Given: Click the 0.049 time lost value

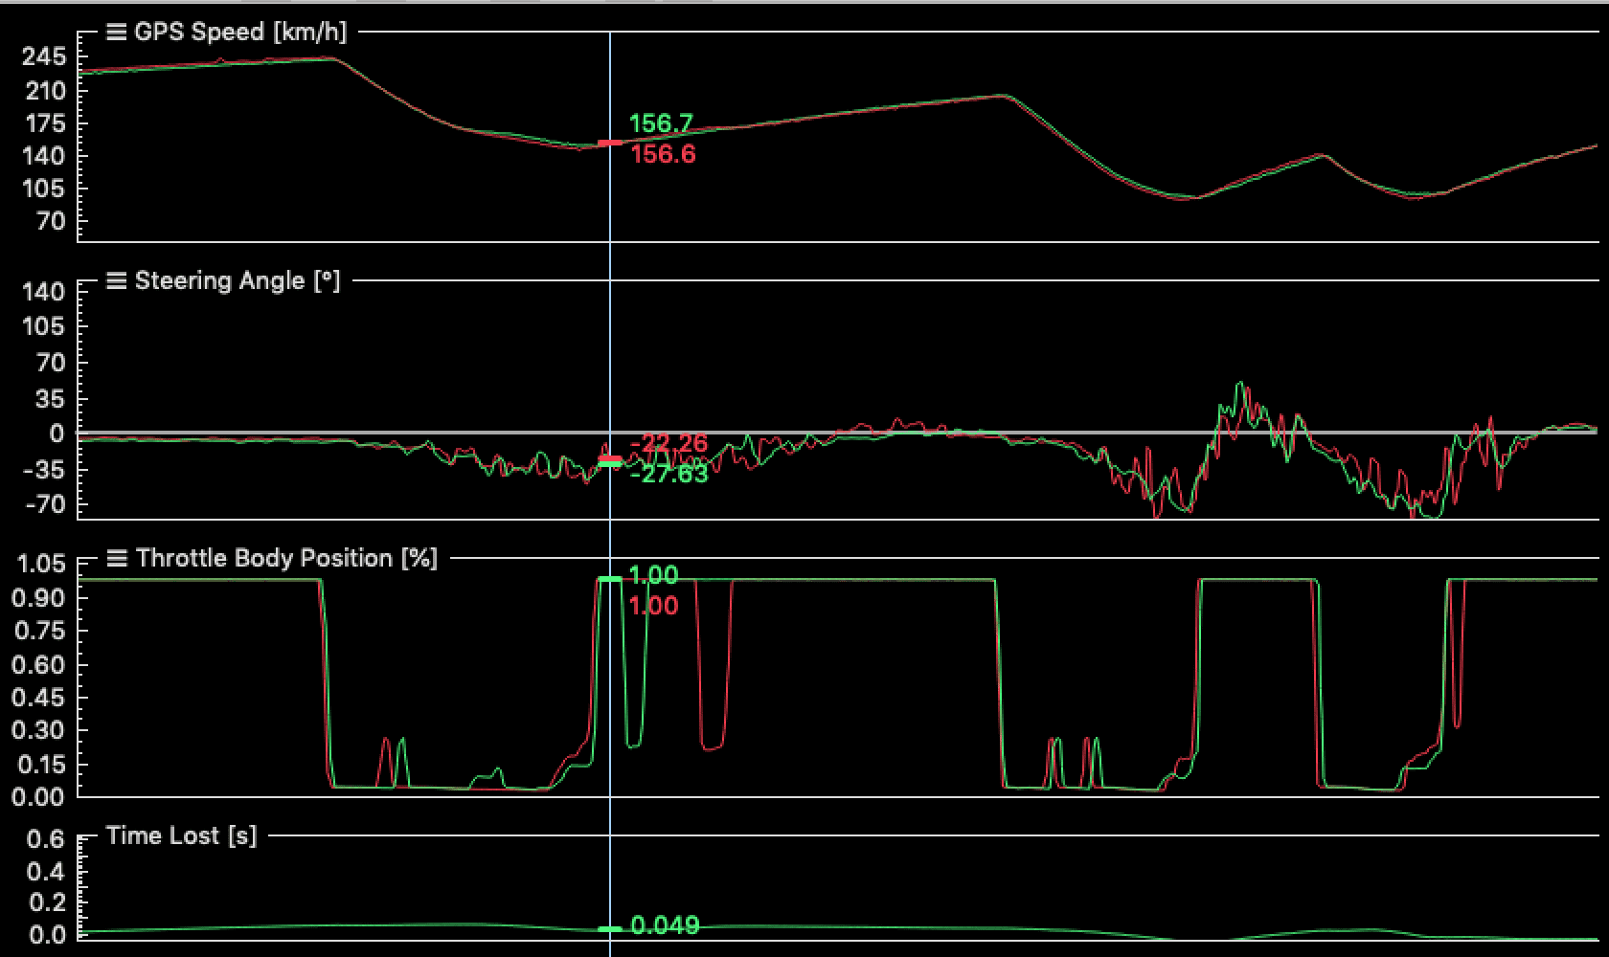Looking at the screenshot, I should (665, 926).
